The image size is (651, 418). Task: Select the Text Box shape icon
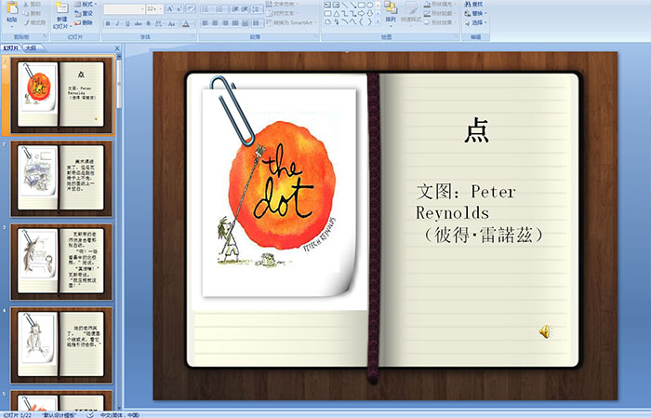(x=328, y=5)
